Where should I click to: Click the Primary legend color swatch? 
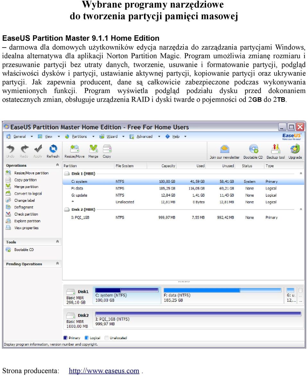tap(65, 338)
